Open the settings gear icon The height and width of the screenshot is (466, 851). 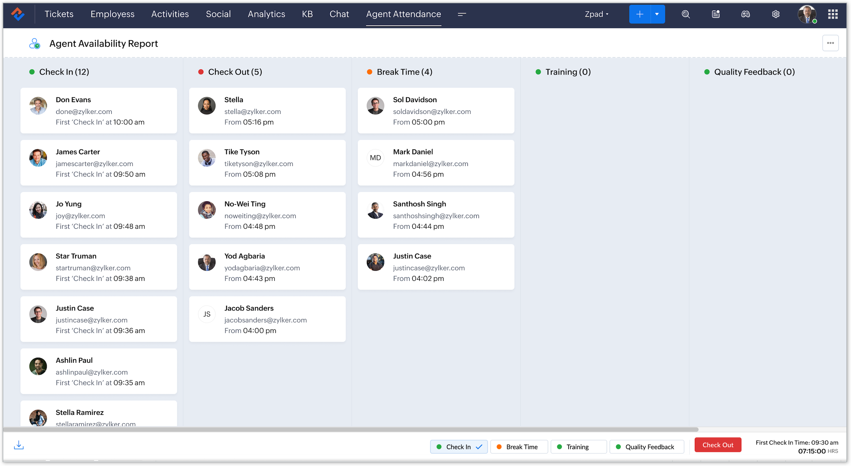[775, 14]
